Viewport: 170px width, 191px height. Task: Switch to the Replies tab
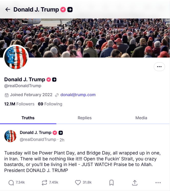[84, 118]
